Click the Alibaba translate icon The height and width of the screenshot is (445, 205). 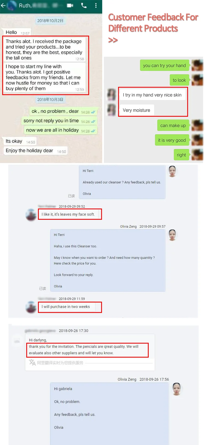pos(32,362)
